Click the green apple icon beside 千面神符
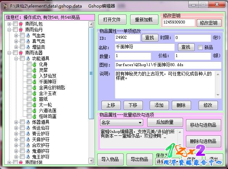The width and height of the screenshot is (228, 169). click(x=34, y=82)
